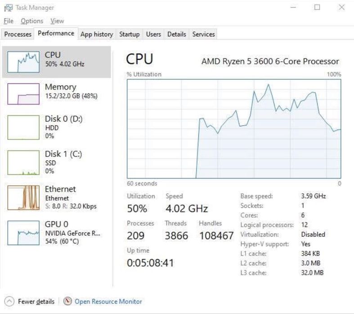Screen dimensions: 354x314
Task: Switch to the Processes tab
Action: click(18, 34)
